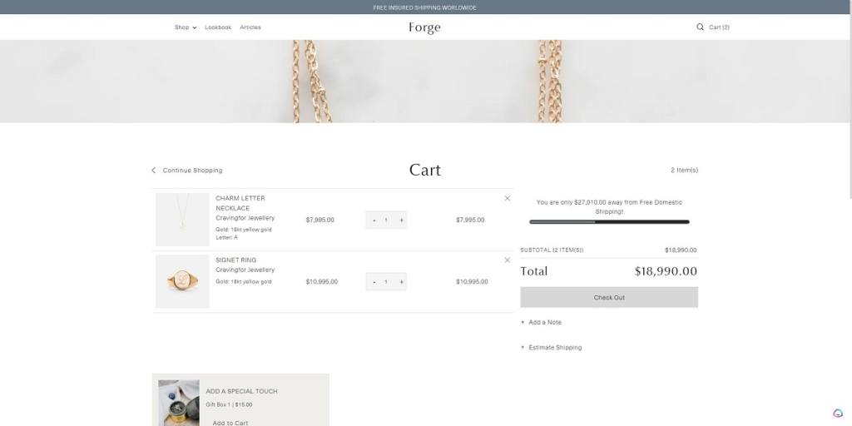Expand the Estimate Shipping section
The image size is (852, 426).
click(x=554, y=348)
